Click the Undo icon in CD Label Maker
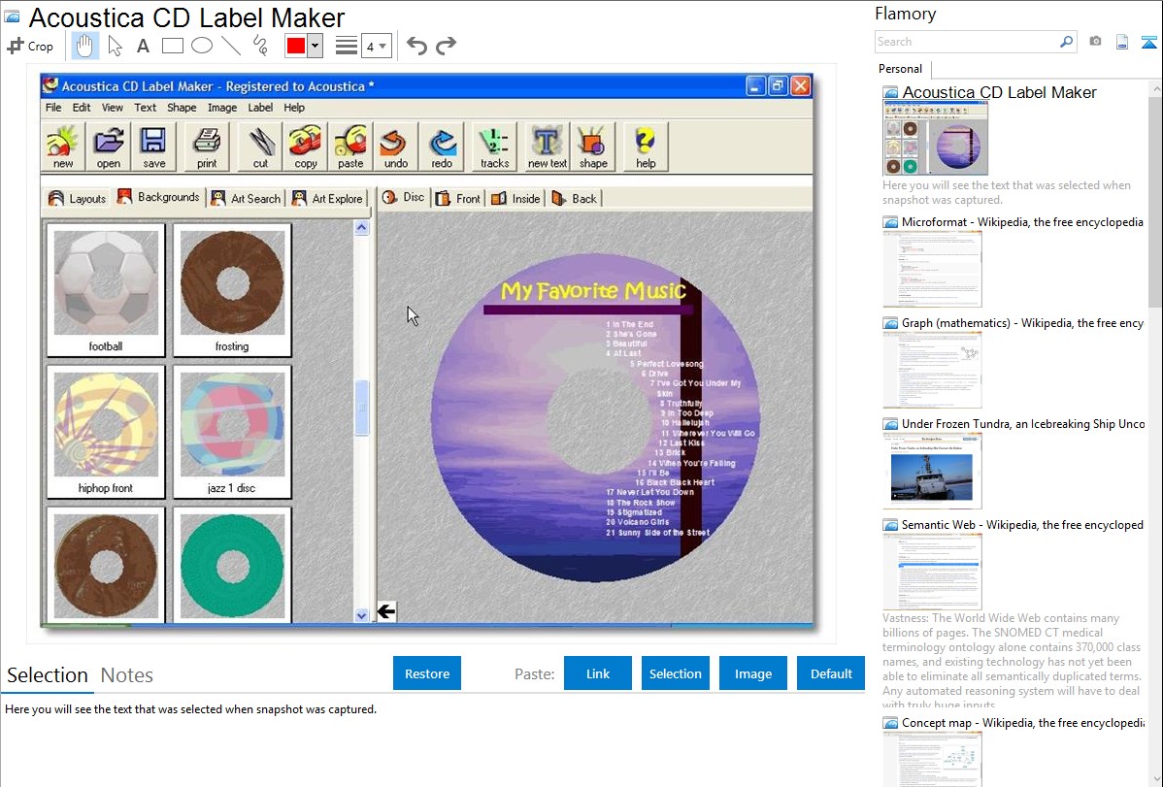 point(396,147)
